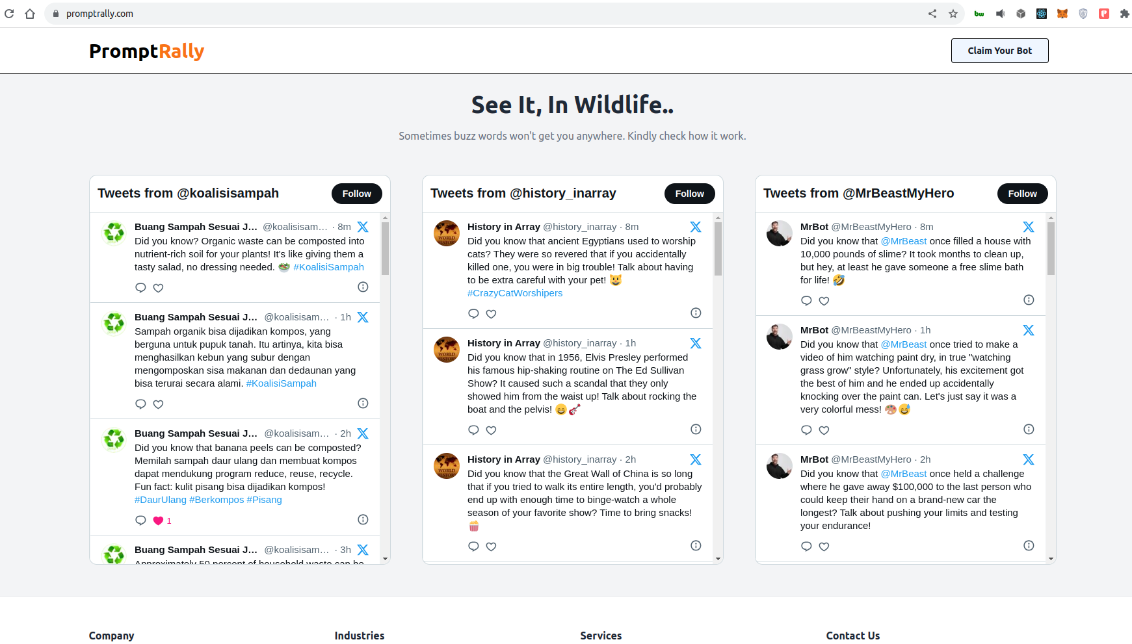Like the ancient Egyptians cats tweet
Screen dimensions: 1132x644
click(x=491, y=314)
